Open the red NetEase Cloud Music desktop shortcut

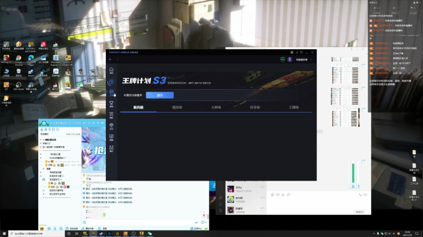pyautogui.click(x=43, y=46)
